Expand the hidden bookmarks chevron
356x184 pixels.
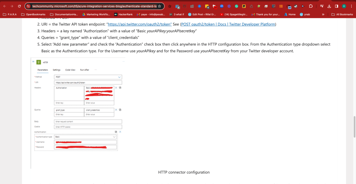coord(323,14)
